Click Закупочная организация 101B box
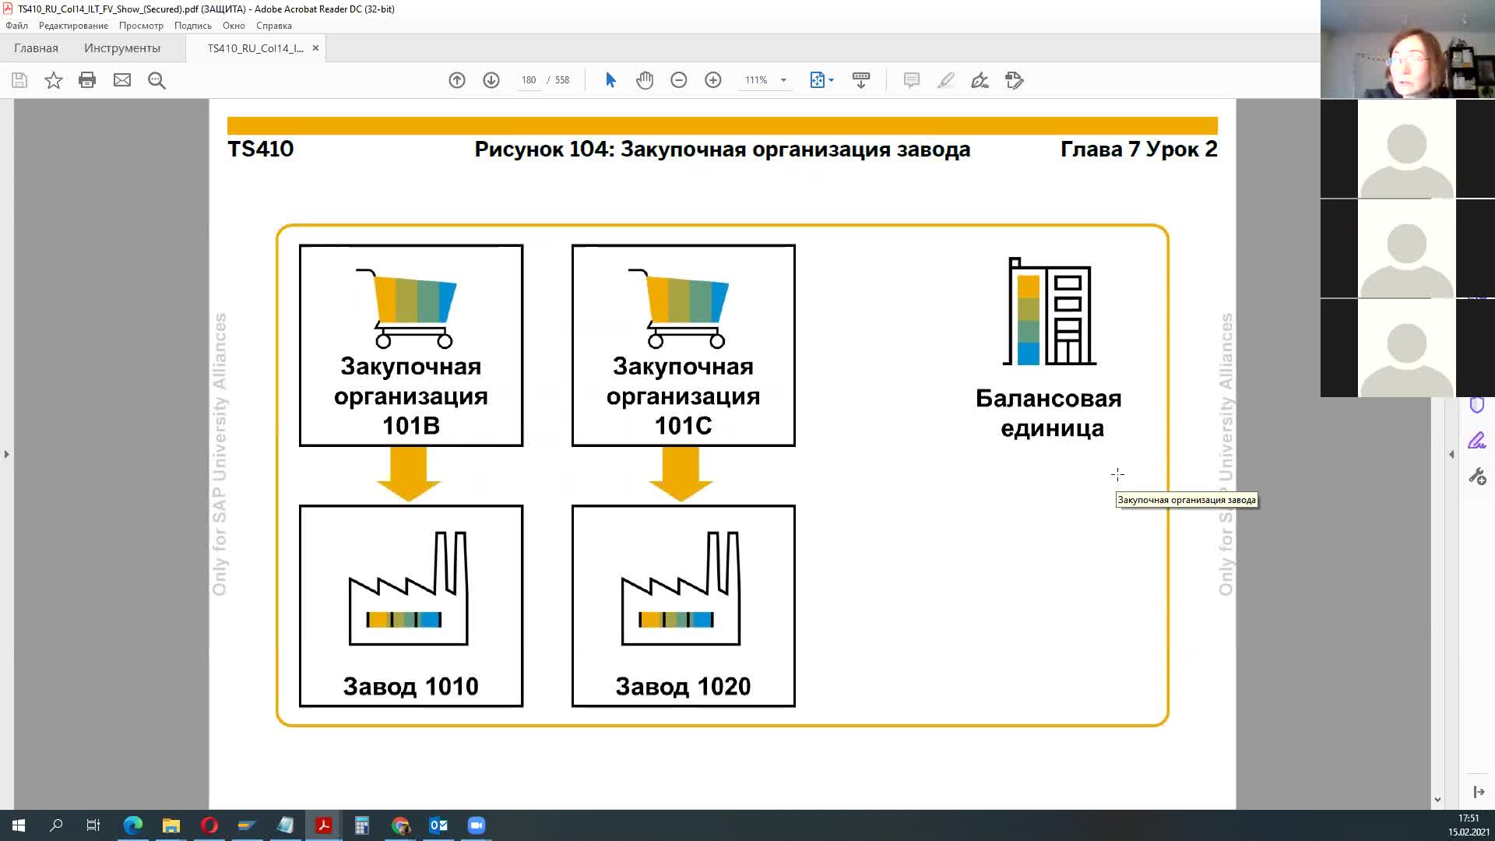The height and width of the screenshot is (841, 1495). pyautogui.click(x=411, y=346)
